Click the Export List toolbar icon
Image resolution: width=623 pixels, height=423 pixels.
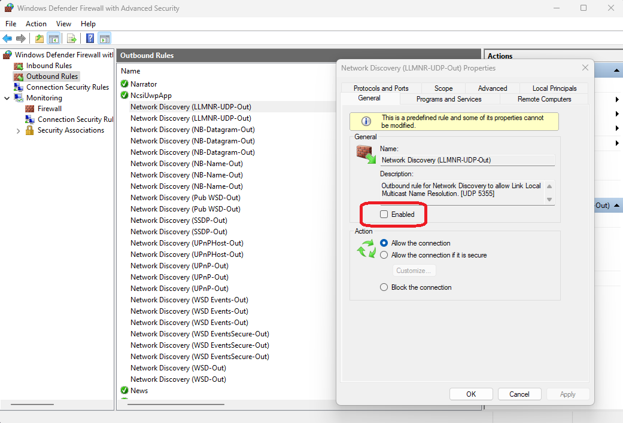pos(72,38)
